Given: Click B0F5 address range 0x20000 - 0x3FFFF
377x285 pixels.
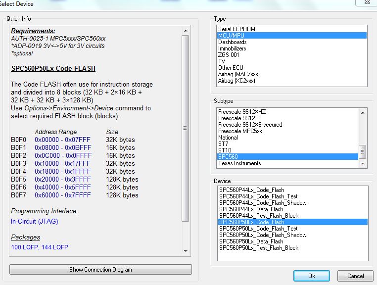Looking at the screenshot, I should pos(63,180).
